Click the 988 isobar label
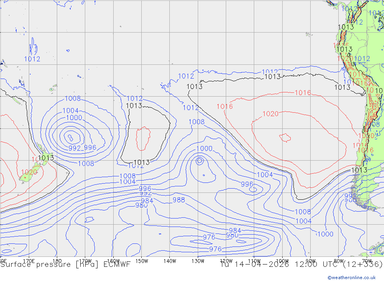 click(x=179, y=200)
